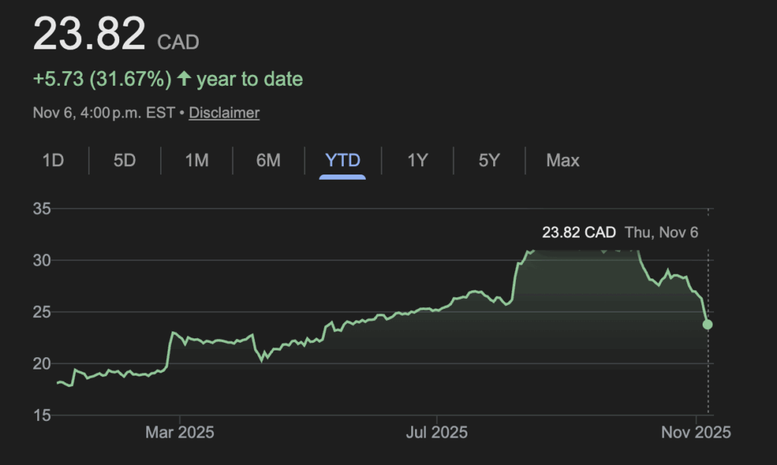Open the Disclaimer link
The width and height of the screenshot is (777, 465).
(224, 113)
